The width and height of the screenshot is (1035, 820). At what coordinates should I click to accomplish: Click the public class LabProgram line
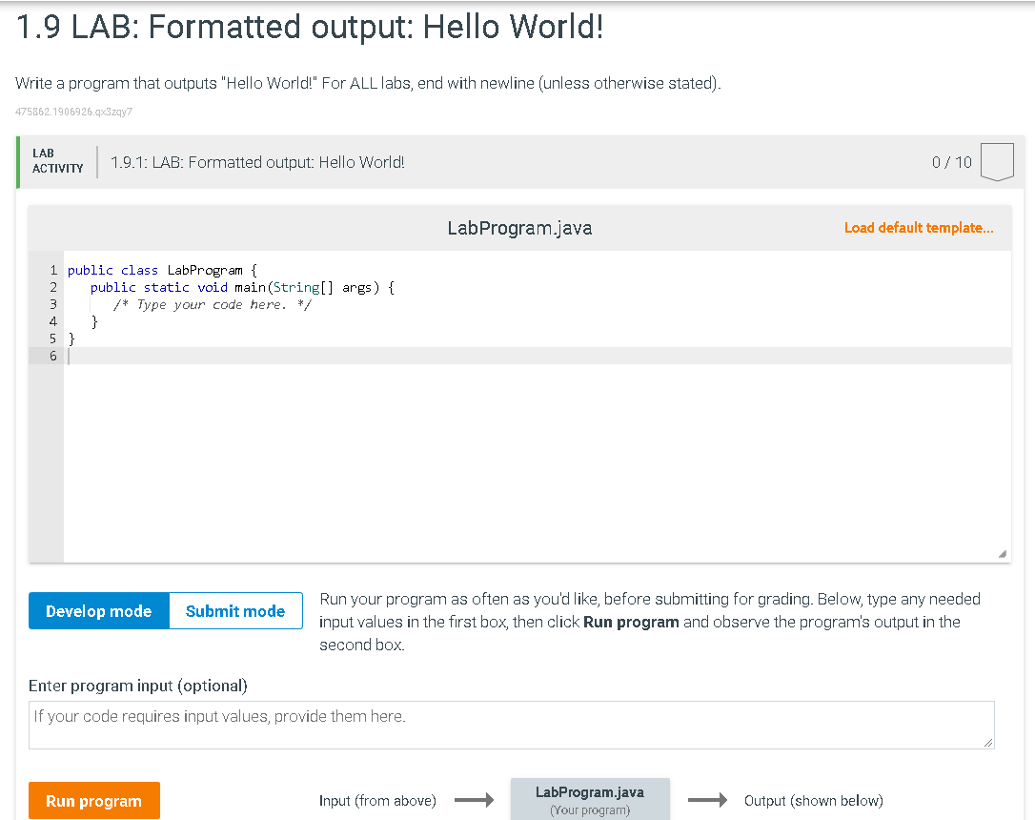pyautogui.click(x=162, y=270)
